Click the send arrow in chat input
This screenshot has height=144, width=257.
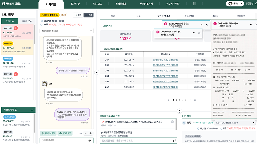[x=90, y=140]
